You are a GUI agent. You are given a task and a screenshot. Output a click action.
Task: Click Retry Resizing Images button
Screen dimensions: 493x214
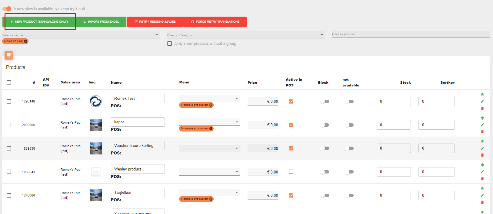click(x=155, y=22)
